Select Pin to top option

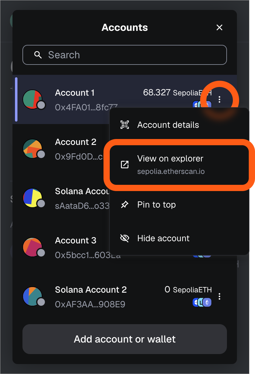[179, 204]
